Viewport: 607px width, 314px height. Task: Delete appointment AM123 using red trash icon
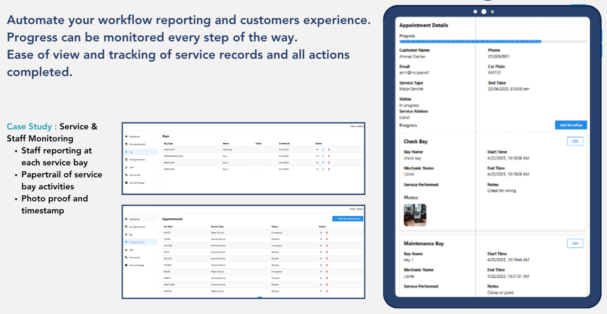click(327, 233)
